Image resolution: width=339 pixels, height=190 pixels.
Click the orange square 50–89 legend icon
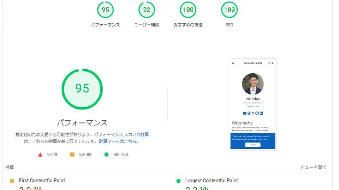point(72,154)
